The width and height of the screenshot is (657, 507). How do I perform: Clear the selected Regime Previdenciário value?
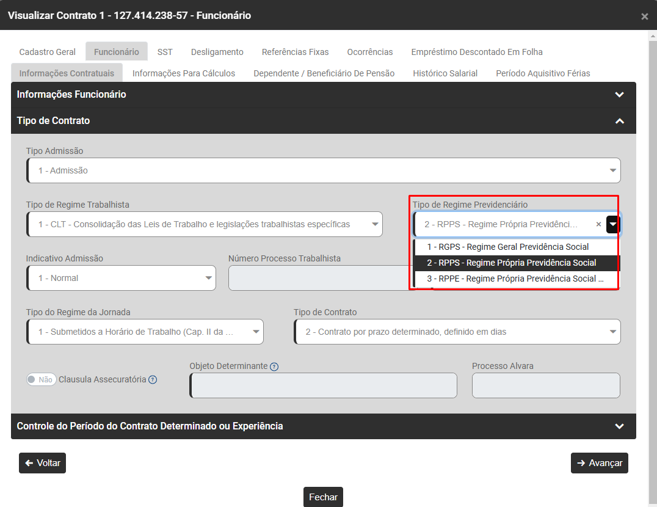[x=598, y=224]
